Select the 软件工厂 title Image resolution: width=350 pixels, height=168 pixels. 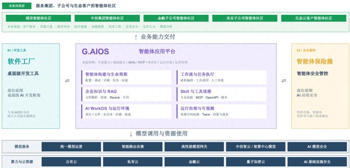pyautogui.click(x=21, y=62)
